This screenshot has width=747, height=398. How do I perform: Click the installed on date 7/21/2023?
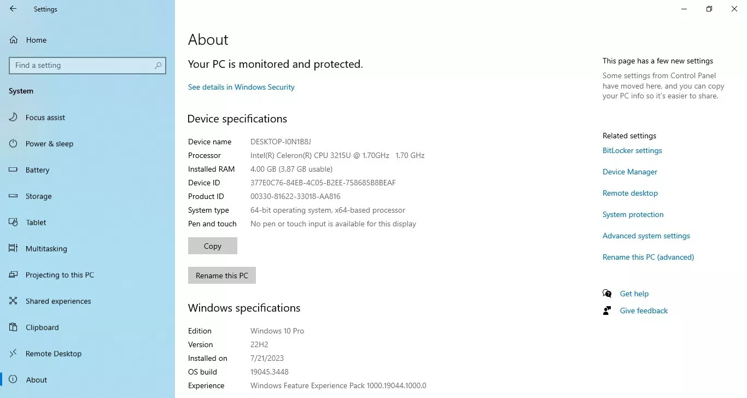(267, 358)
